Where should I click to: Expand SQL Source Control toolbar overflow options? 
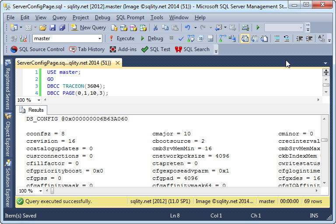click(x=216, y=51)
